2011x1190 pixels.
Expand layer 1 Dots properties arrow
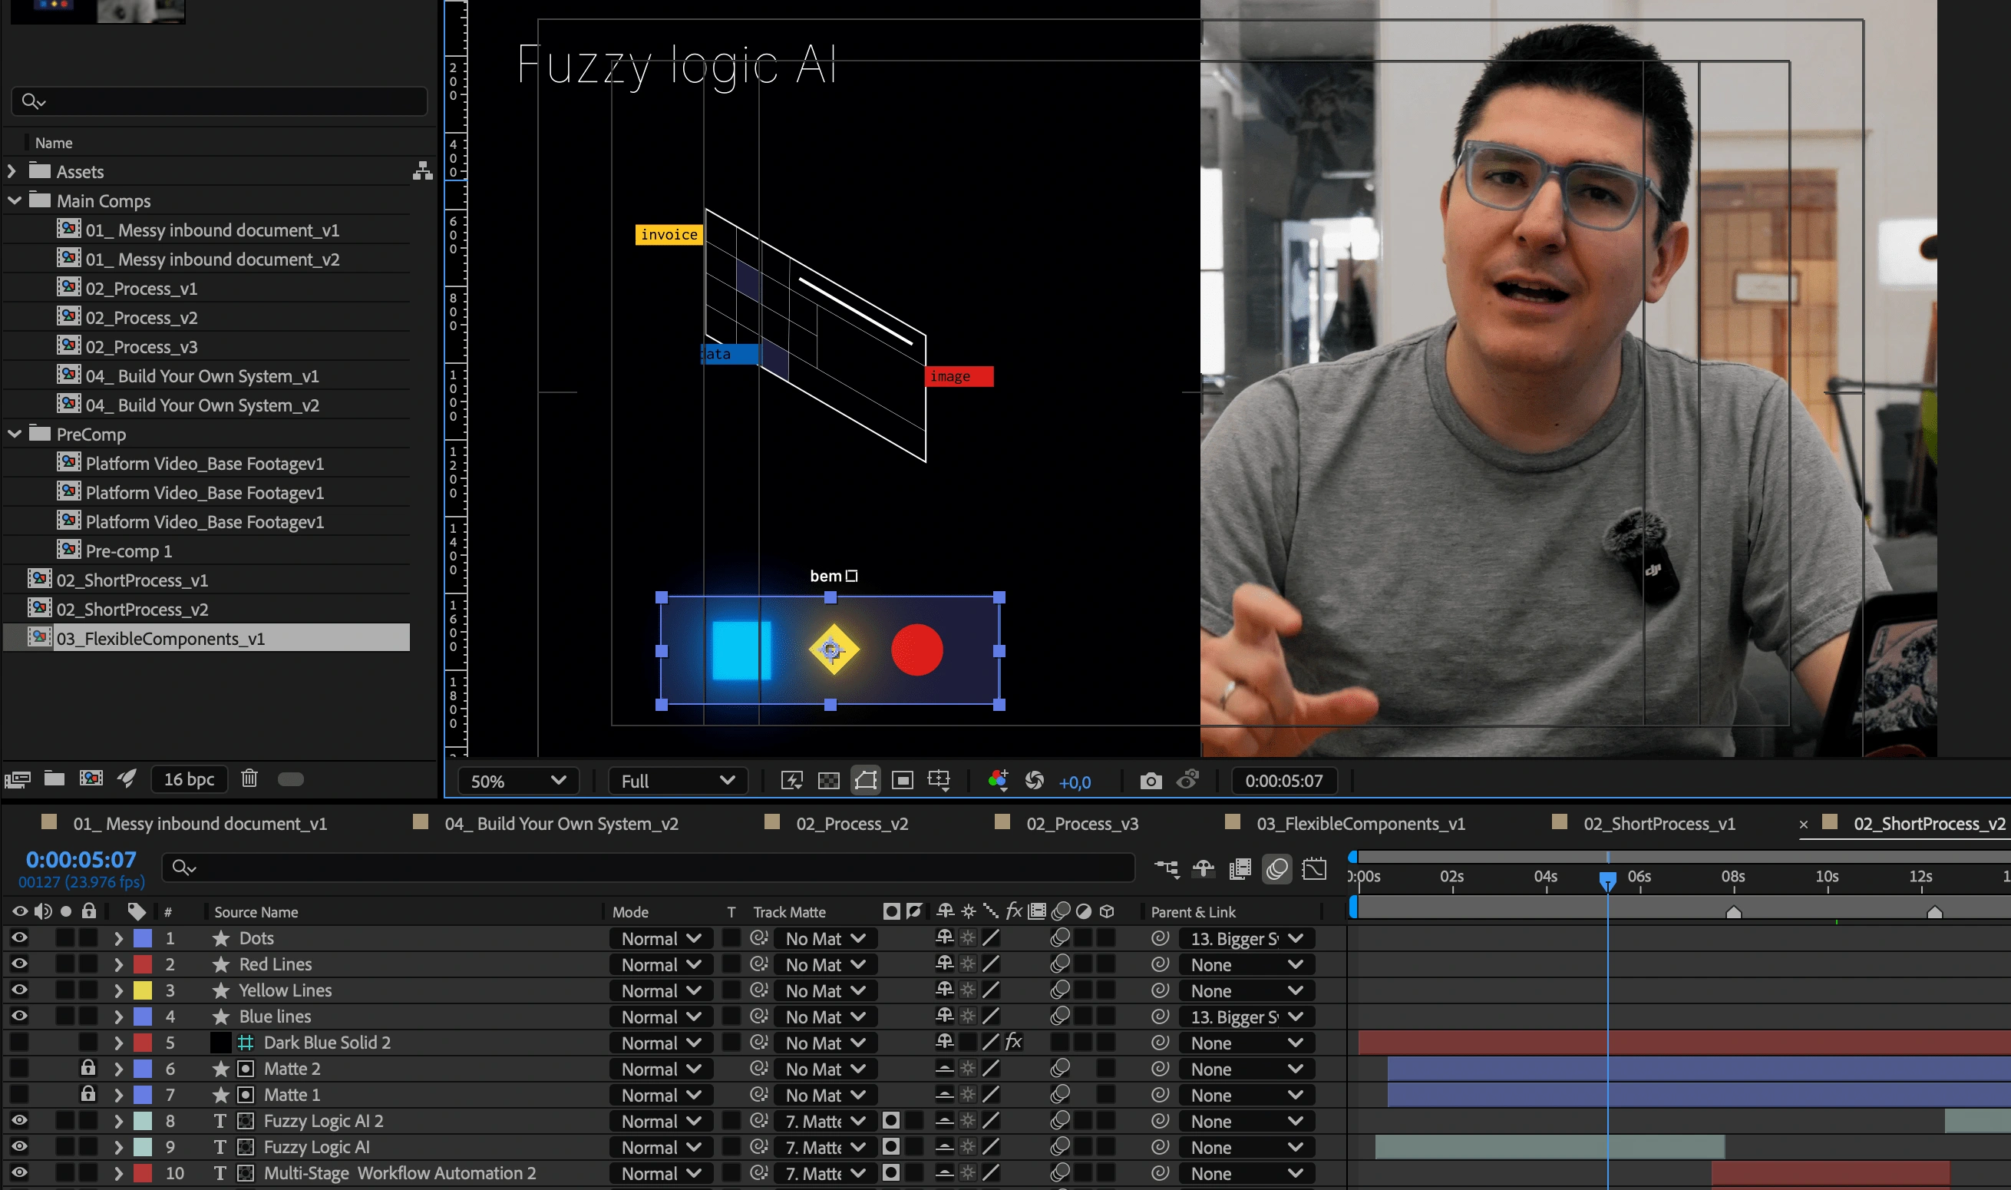point(117,937)
